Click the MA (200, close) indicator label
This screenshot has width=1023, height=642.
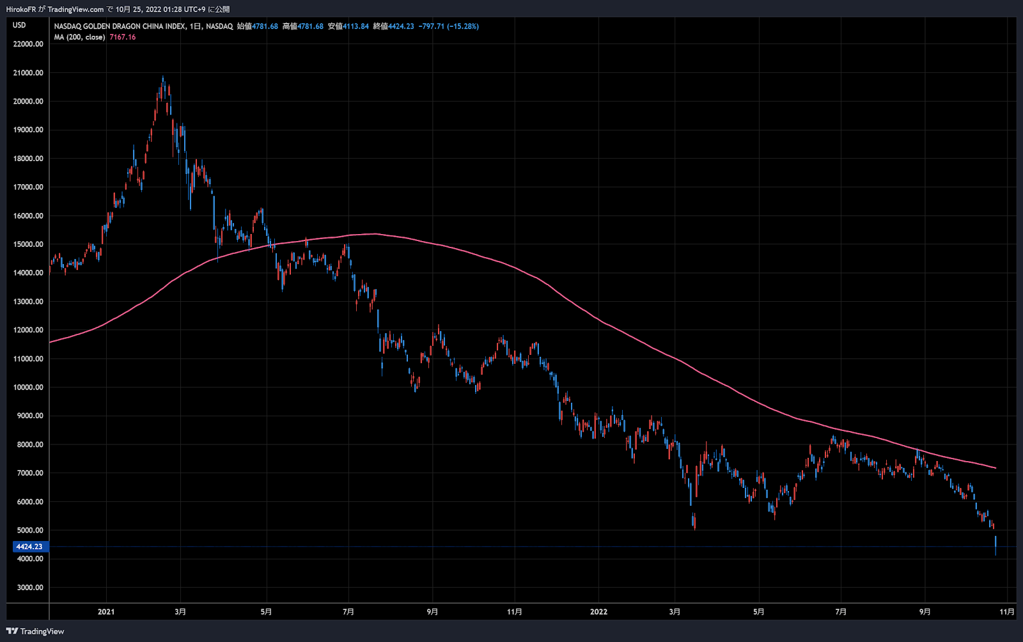[79, 37]
